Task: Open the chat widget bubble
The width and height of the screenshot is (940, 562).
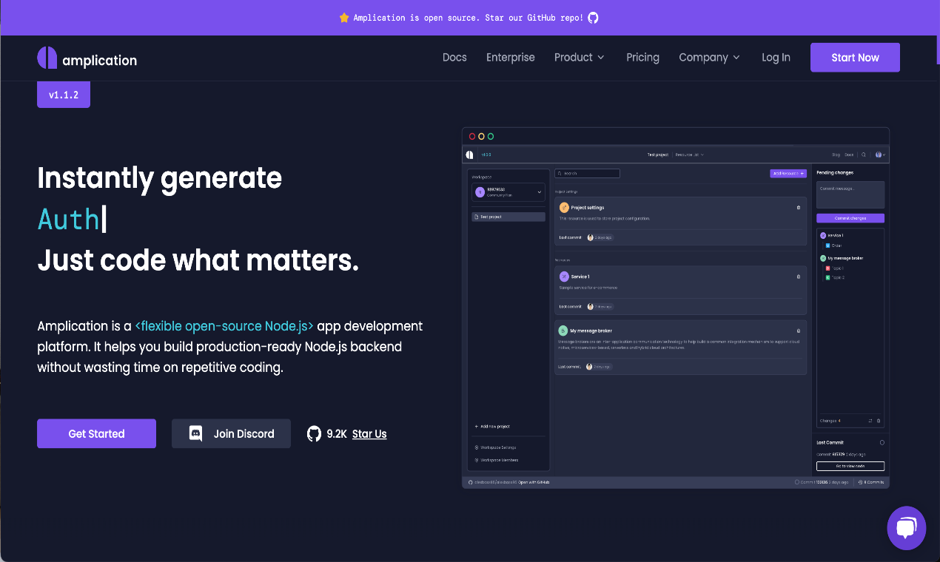Action: click(906, 528)
